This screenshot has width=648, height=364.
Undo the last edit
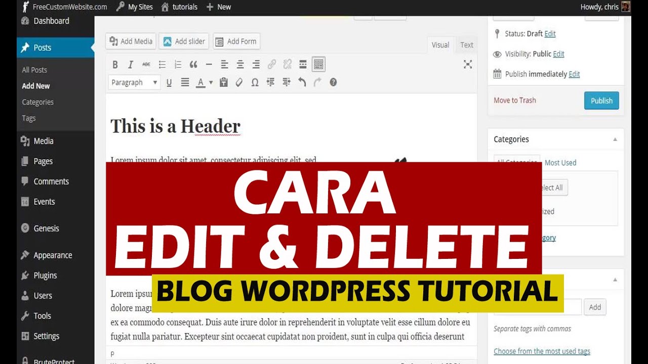(302, 82)
